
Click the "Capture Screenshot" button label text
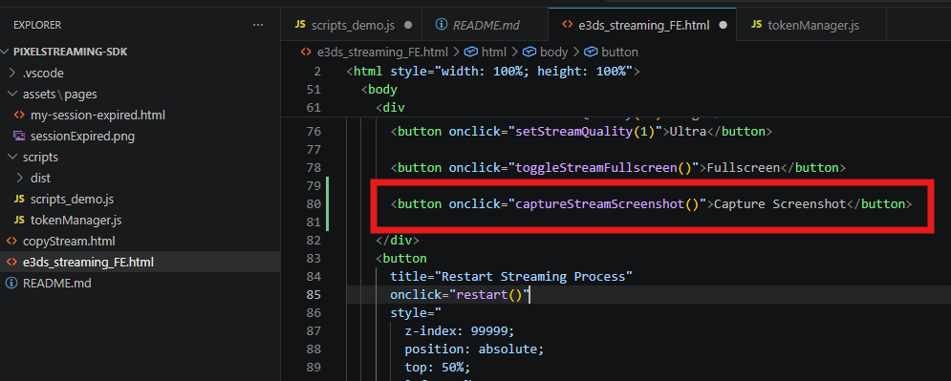780,204
